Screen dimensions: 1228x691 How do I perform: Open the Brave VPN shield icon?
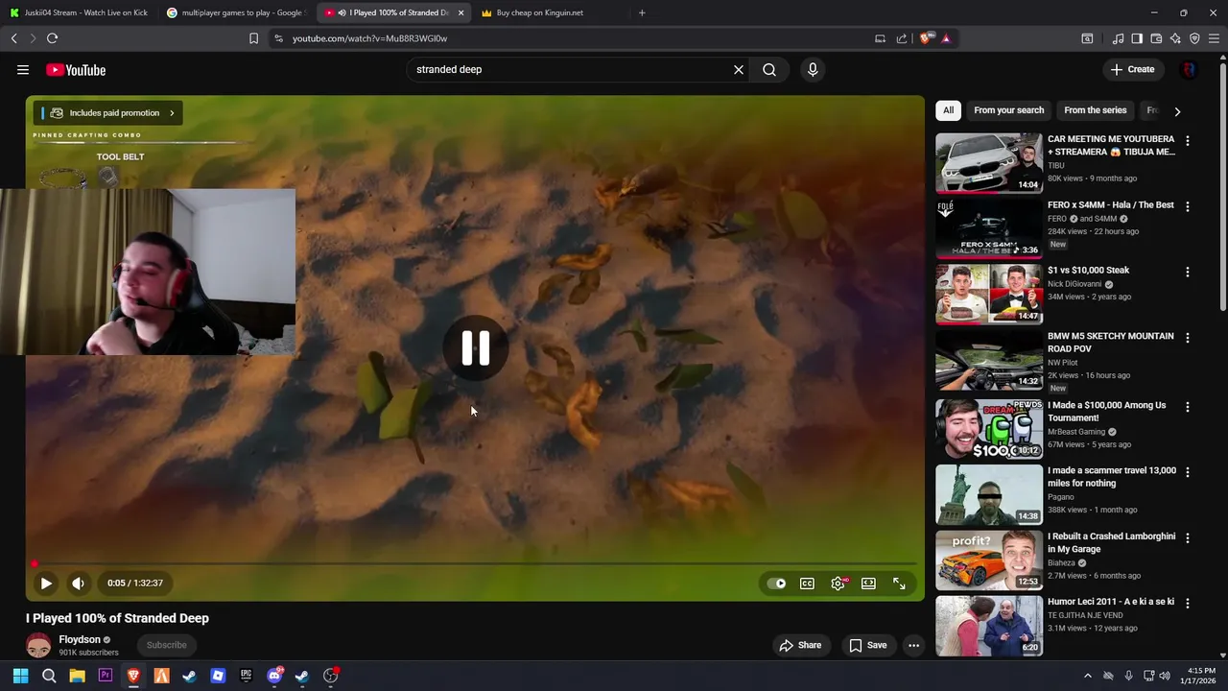[x=1194, y=38]
